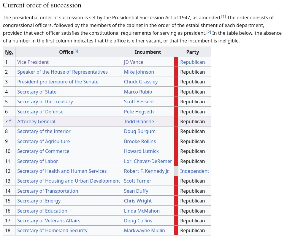Open the Robert F. Kennedy Jr. link

147,171
